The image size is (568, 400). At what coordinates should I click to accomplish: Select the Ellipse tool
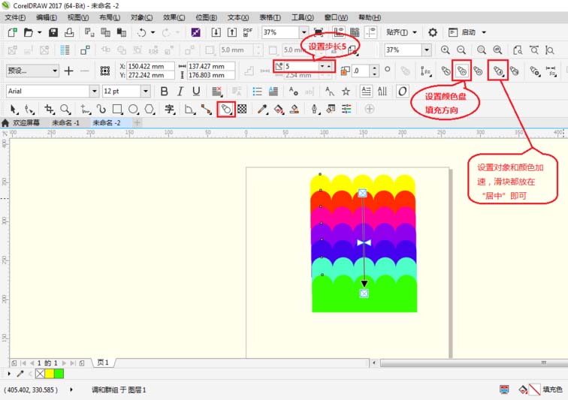click(x=133, y=109)
